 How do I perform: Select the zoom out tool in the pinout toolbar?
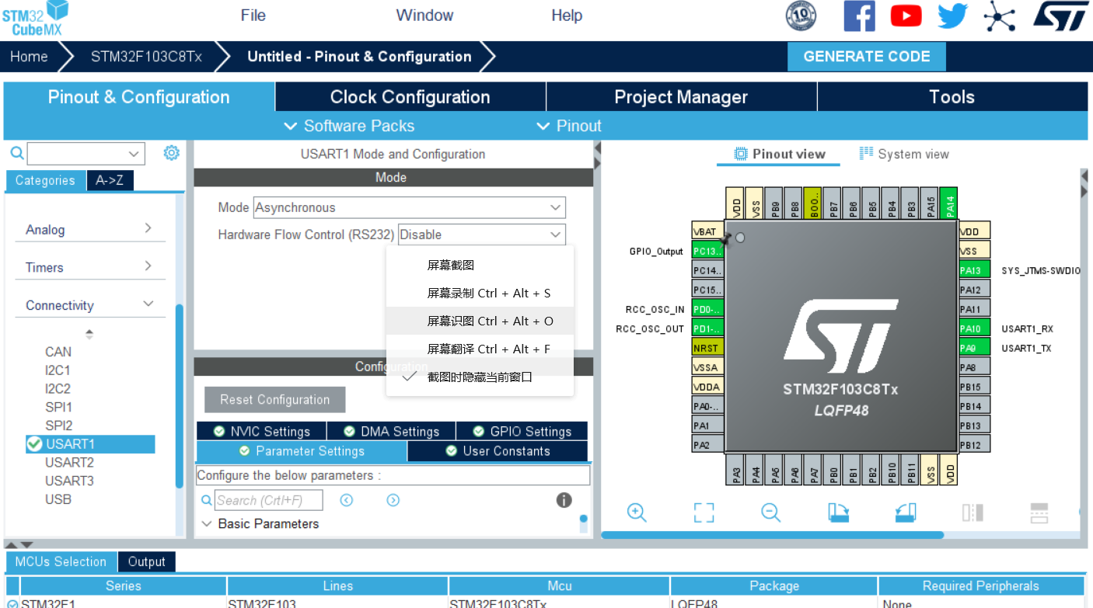770,512
